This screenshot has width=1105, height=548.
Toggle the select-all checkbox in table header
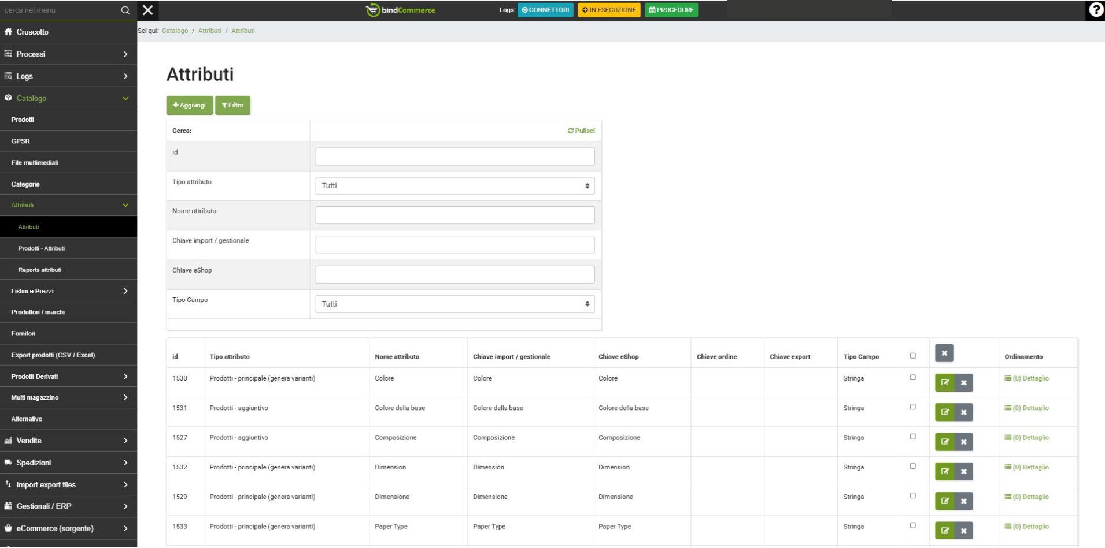tap(913, 356)
